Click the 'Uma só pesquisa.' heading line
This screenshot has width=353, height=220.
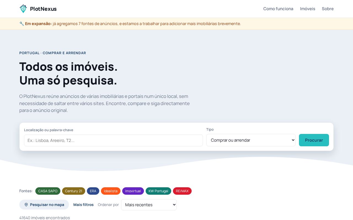(x=68, y=80)
